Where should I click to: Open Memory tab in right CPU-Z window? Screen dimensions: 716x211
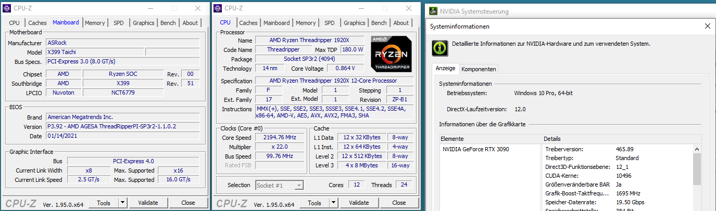(306, 23)
